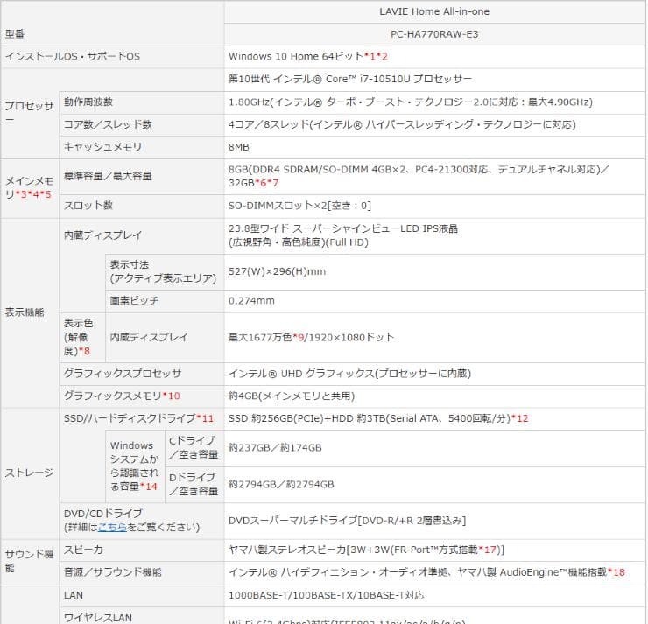Click footnote *11 beside SSD/ハードディスクドライブ

(205, 418)
